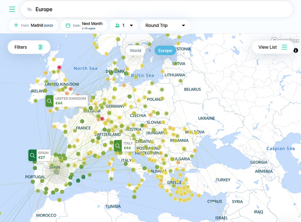Click the map info icon
The height and width of the screenshot is (222, 301).
pyautogui.click(x=296, y=50)
